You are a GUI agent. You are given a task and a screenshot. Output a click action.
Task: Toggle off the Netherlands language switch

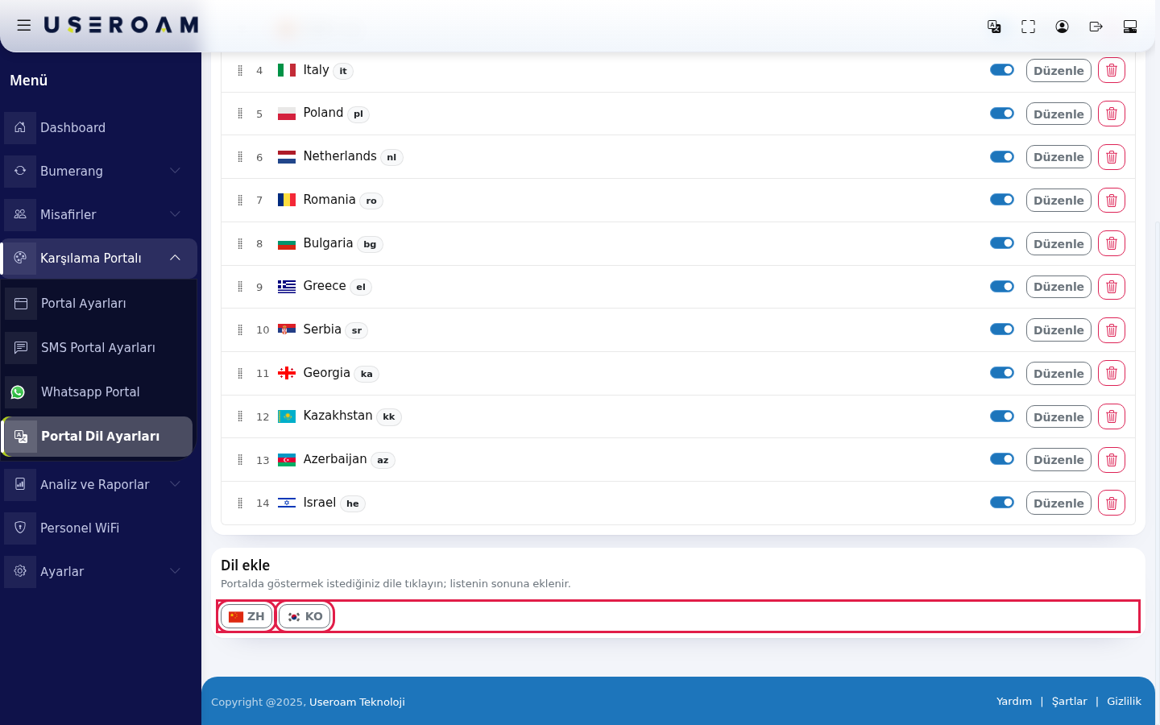(1002, 156)
